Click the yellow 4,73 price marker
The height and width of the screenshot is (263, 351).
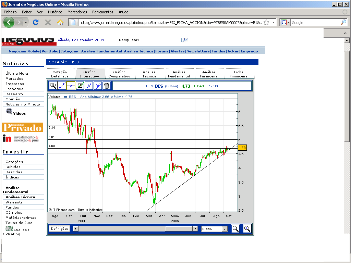(x=242, y=148)
